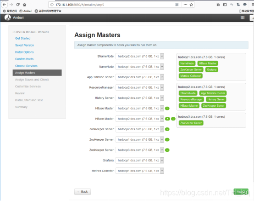Go to Install Options wizard step
The image size is (254, 201).
click(24, 52)
